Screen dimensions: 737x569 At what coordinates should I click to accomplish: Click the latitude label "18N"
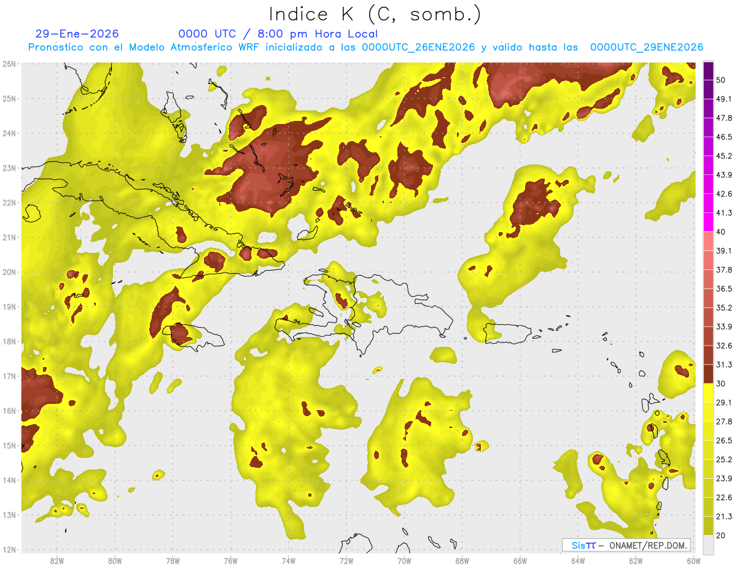pyautogui.click(x=9, y=341)
